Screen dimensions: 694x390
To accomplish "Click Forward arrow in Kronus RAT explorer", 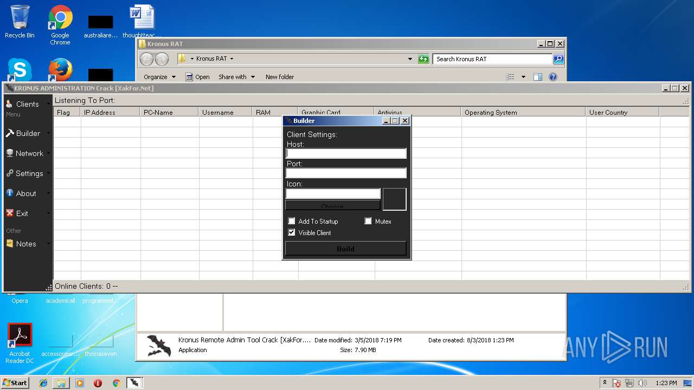I will coord(162,59).
